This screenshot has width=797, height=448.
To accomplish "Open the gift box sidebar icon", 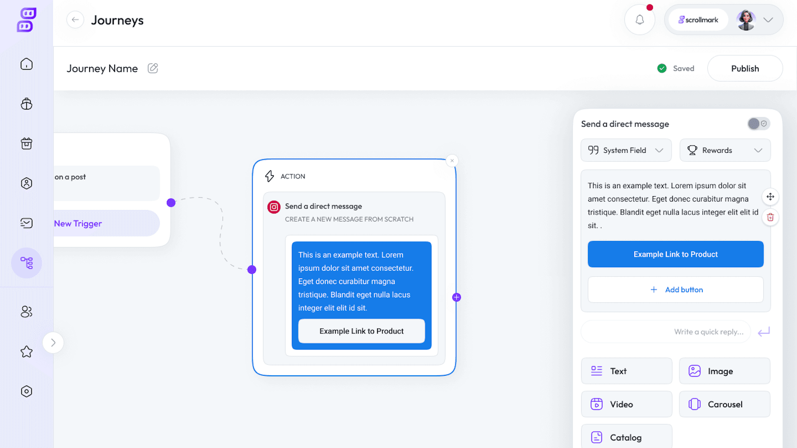I will click(x=26, y=144).
